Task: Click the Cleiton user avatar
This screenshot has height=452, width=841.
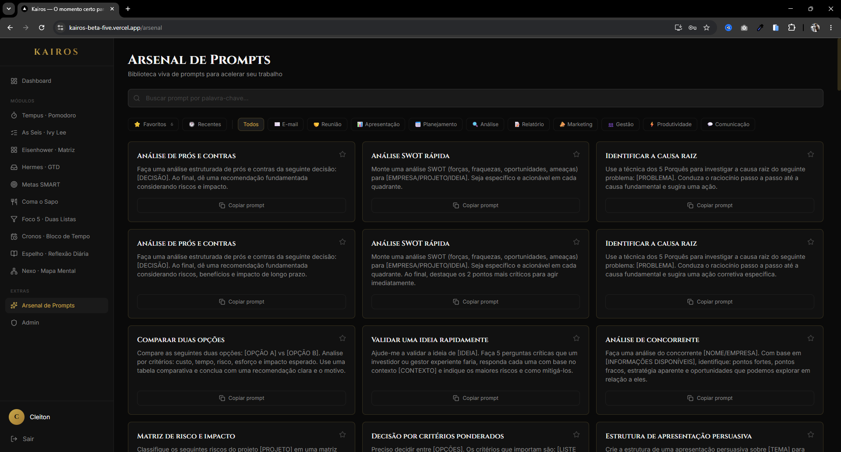Action: pyautogui.click(x=17, y=417)
